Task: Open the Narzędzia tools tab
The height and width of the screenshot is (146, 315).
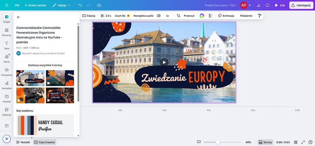Action: (7, 85)
